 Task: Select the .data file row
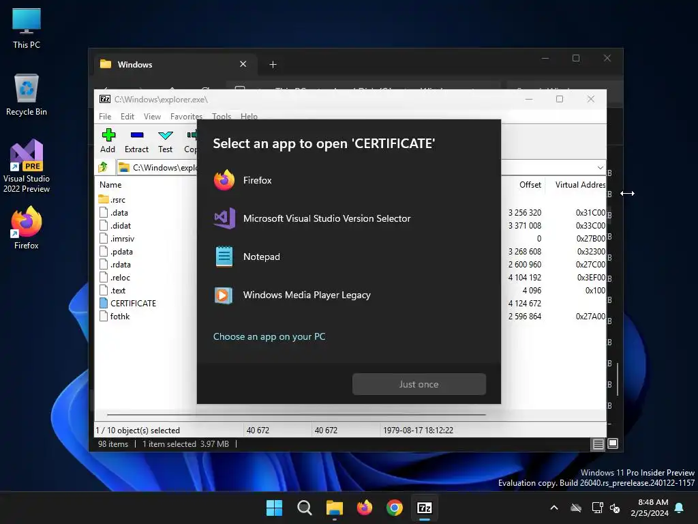click(x=114, y=213)
